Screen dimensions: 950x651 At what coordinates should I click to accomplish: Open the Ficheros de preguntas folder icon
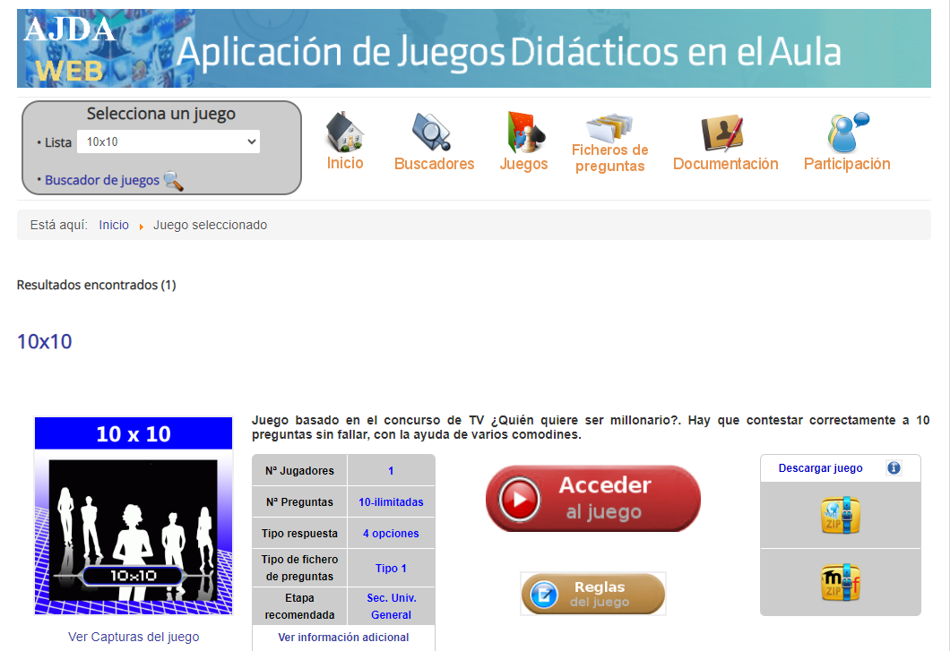609,126
